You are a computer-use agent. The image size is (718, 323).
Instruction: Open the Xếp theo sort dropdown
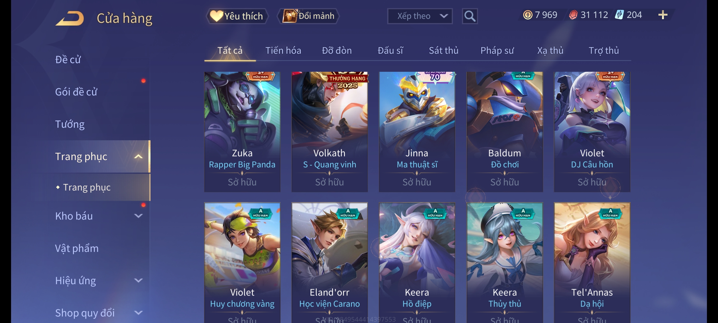point(420,16)
